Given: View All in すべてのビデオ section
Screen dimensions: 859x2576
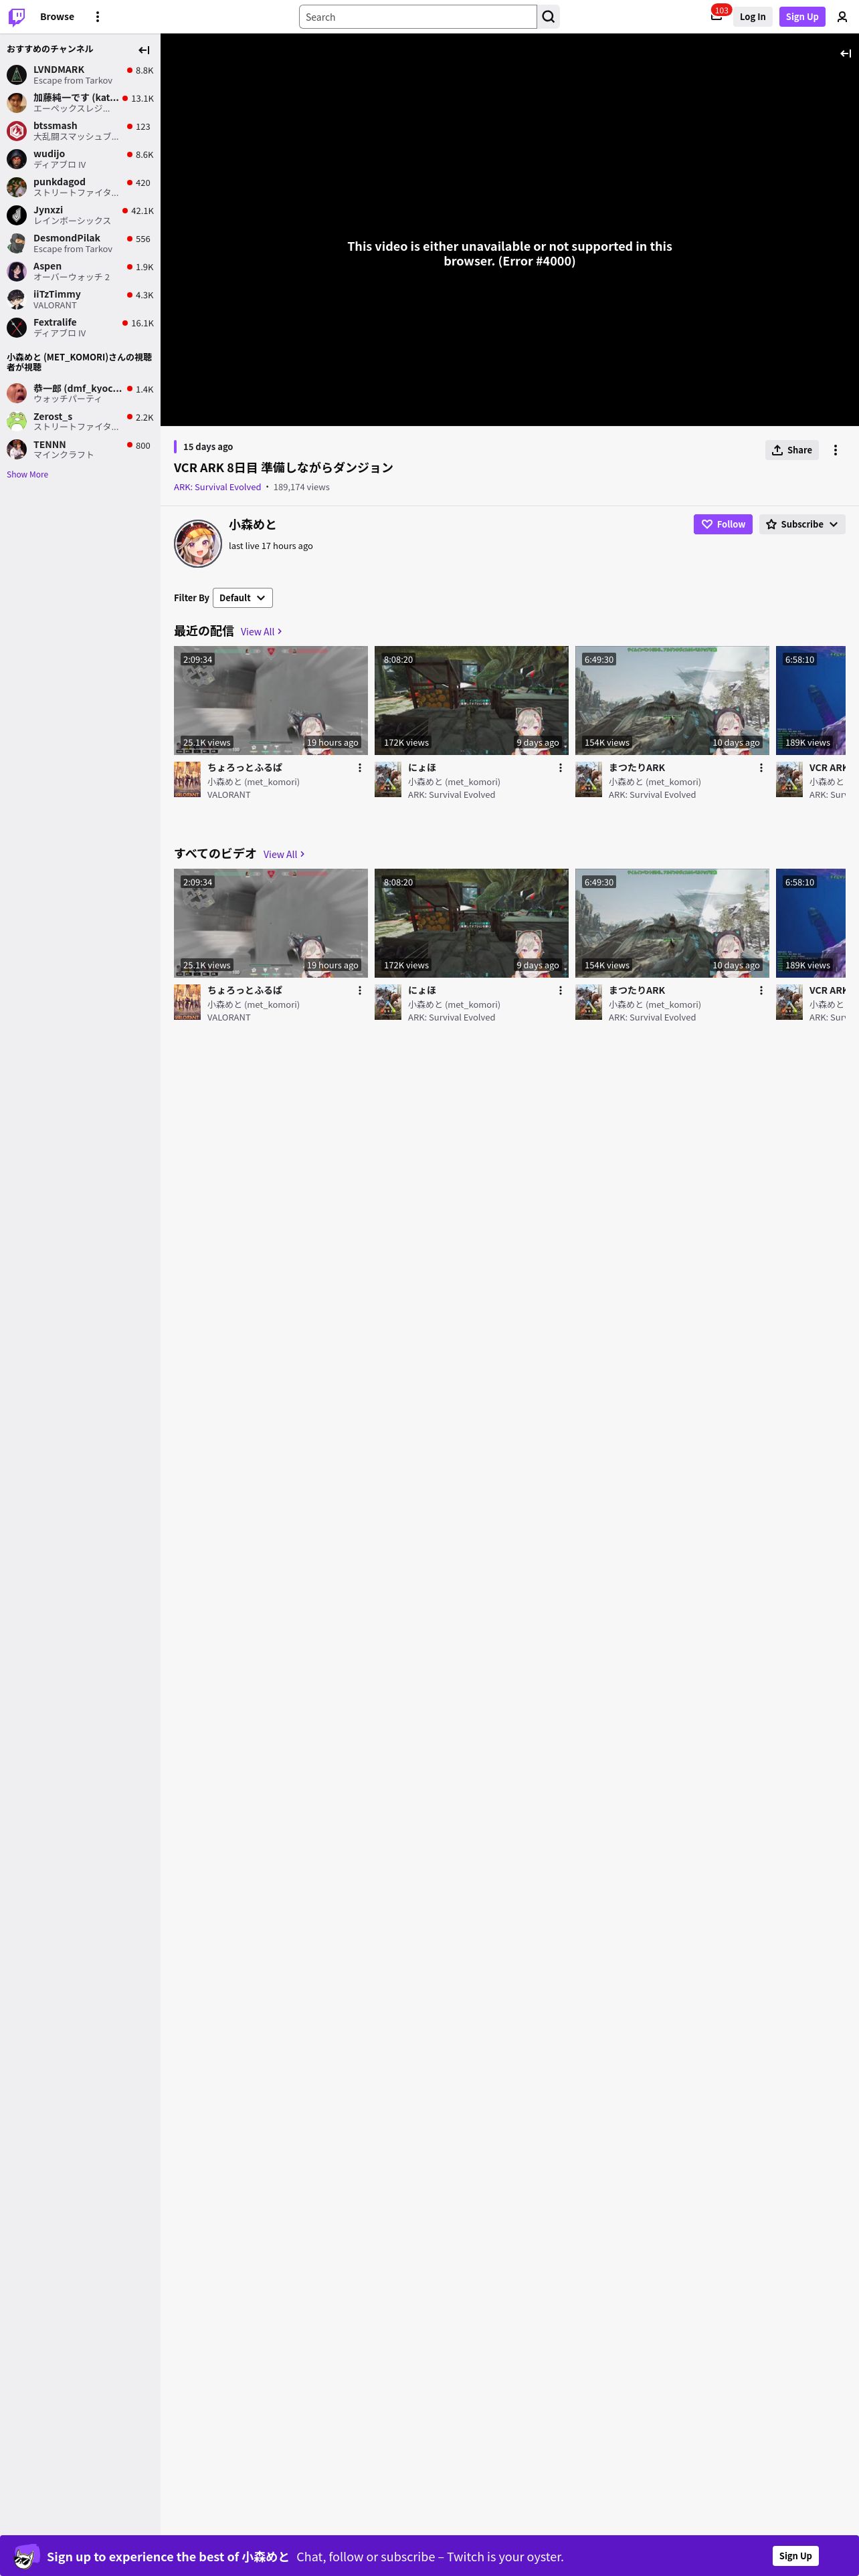Looking at the screenshot, I should point(284,854).
